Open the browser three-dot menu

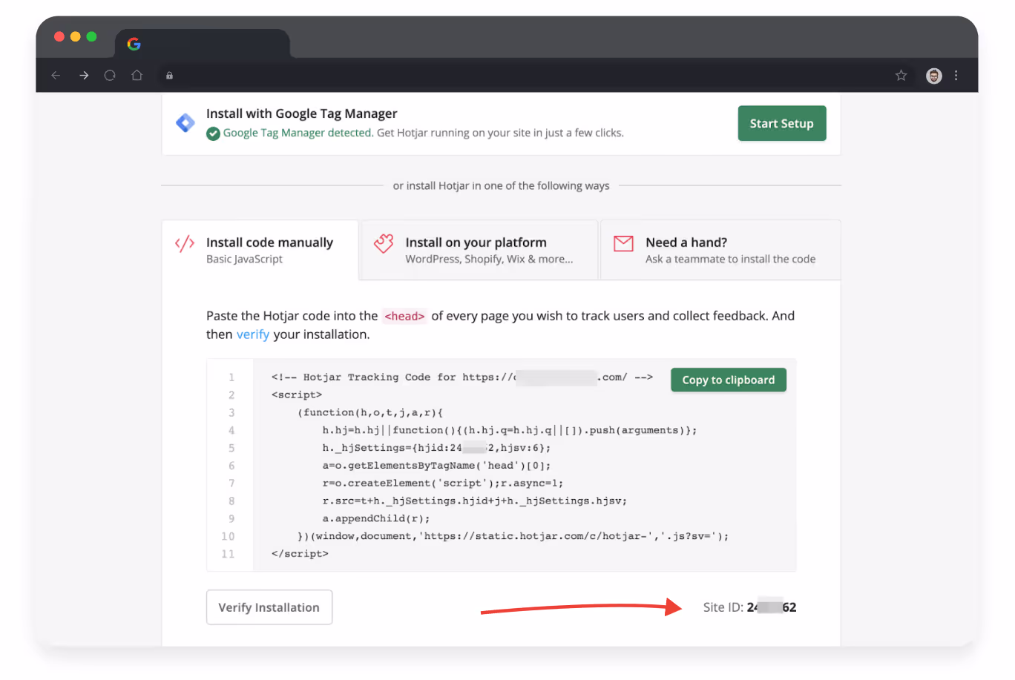coord(956,75)
